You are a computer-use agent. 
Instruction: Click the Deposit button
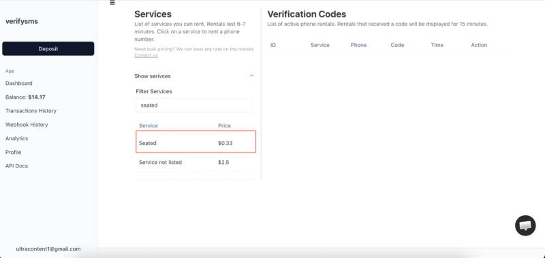coord(48,48)
